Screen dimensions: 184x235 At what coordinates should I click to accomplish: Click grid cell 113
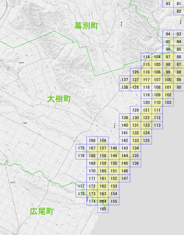pyautogui.click(x=157, y=125)
